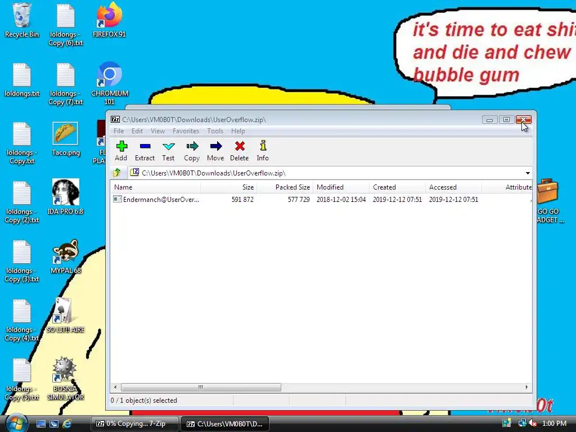Select loldongs - Copy (6).txt file
The image size is (576, 432).
pos(66,25)
